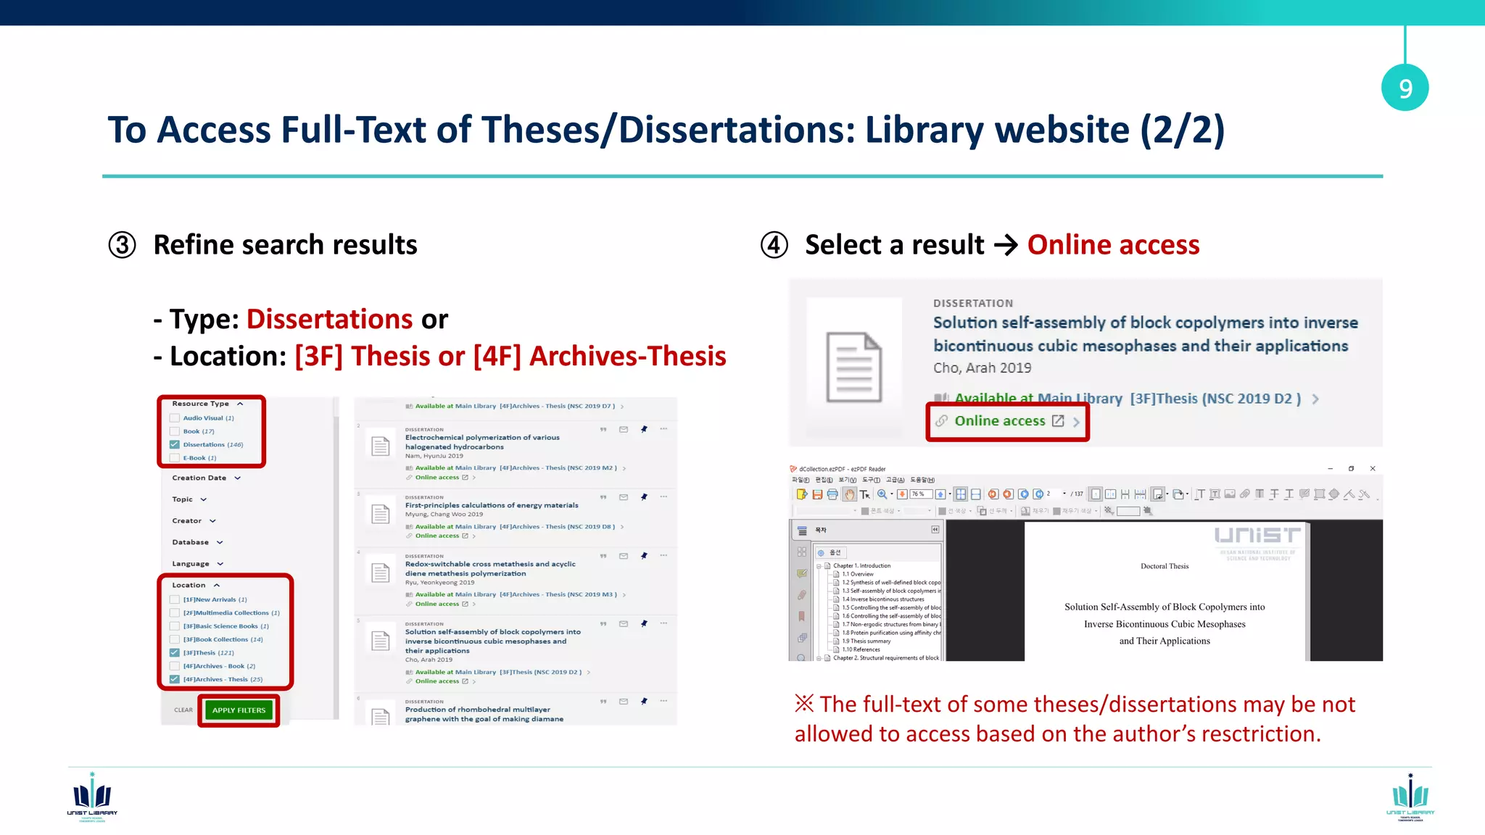Collapse the ezPDF contents panel with double-arrow button
This screenshot has height=835, width=1485.
click(935, 529)
